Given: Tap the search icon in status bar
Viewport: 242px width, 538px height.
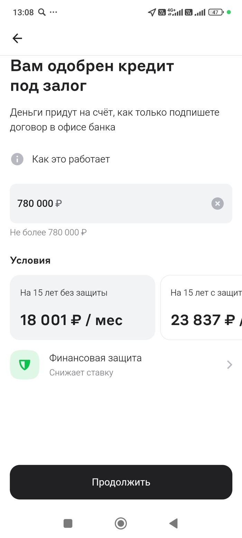Looking at the screenshot, I should coord(42,12).
